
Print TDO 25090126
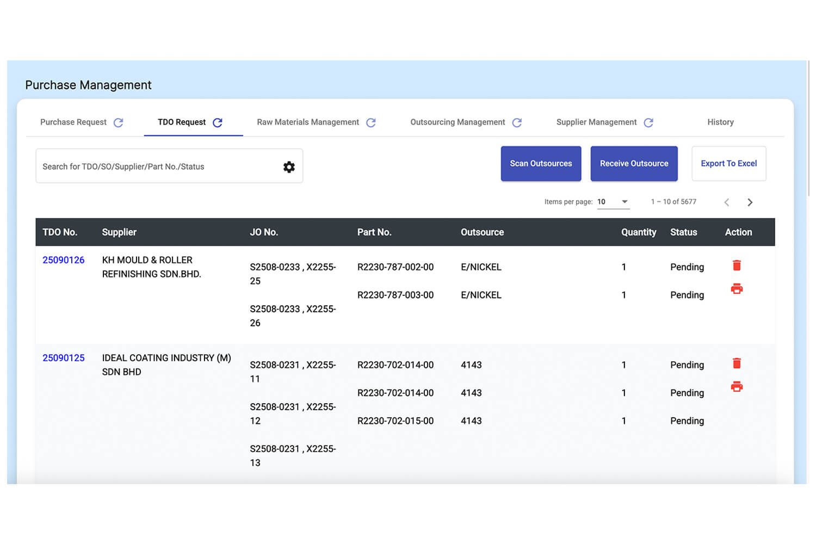(x=737, y=289)
